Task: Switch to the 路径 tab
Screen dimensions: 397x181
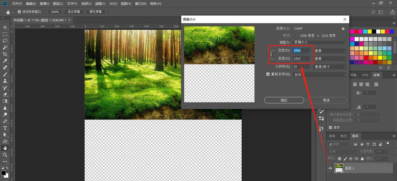Action: click(x=343, y=136)
